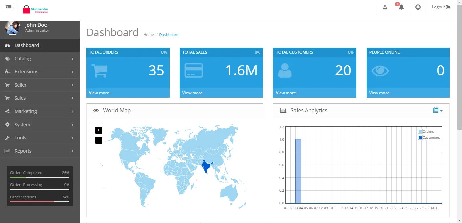The image size is (462, 223).
Task: Click the user icon in Total Customers
Action: tap(285, 71)
